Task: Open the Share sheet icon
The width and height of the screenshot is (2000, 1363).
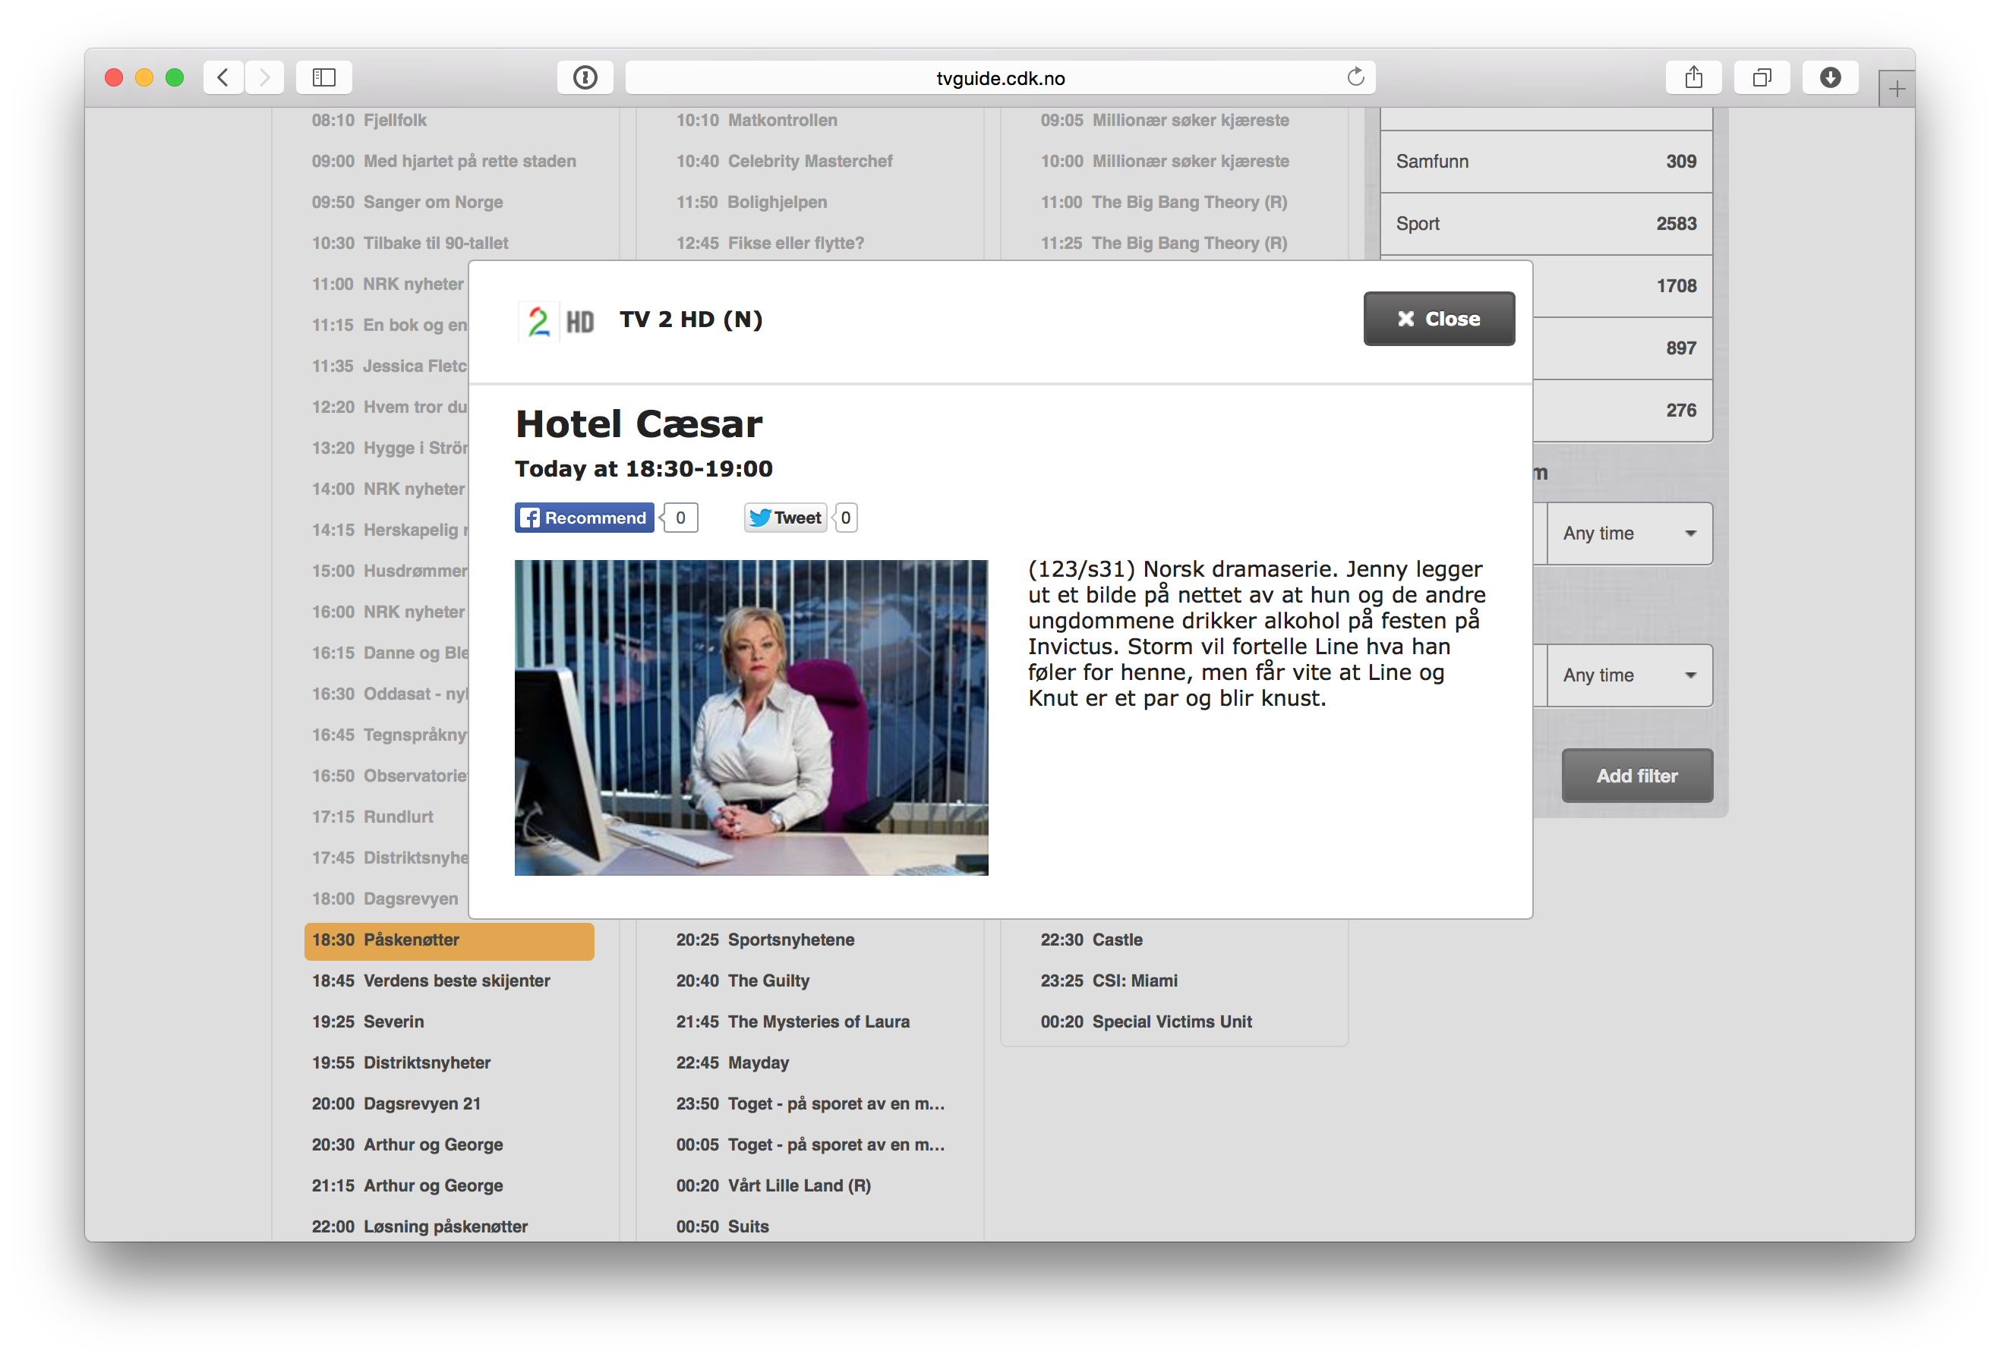Action: pyautogui.click(x=1692, y=77)
